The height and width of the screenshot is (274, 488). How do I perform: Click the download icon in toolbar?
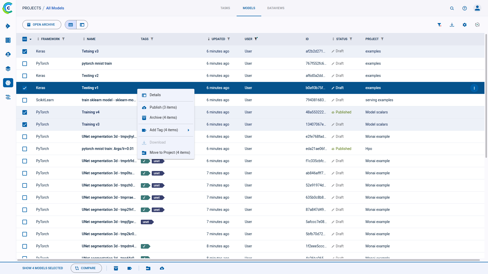point(452,24)
